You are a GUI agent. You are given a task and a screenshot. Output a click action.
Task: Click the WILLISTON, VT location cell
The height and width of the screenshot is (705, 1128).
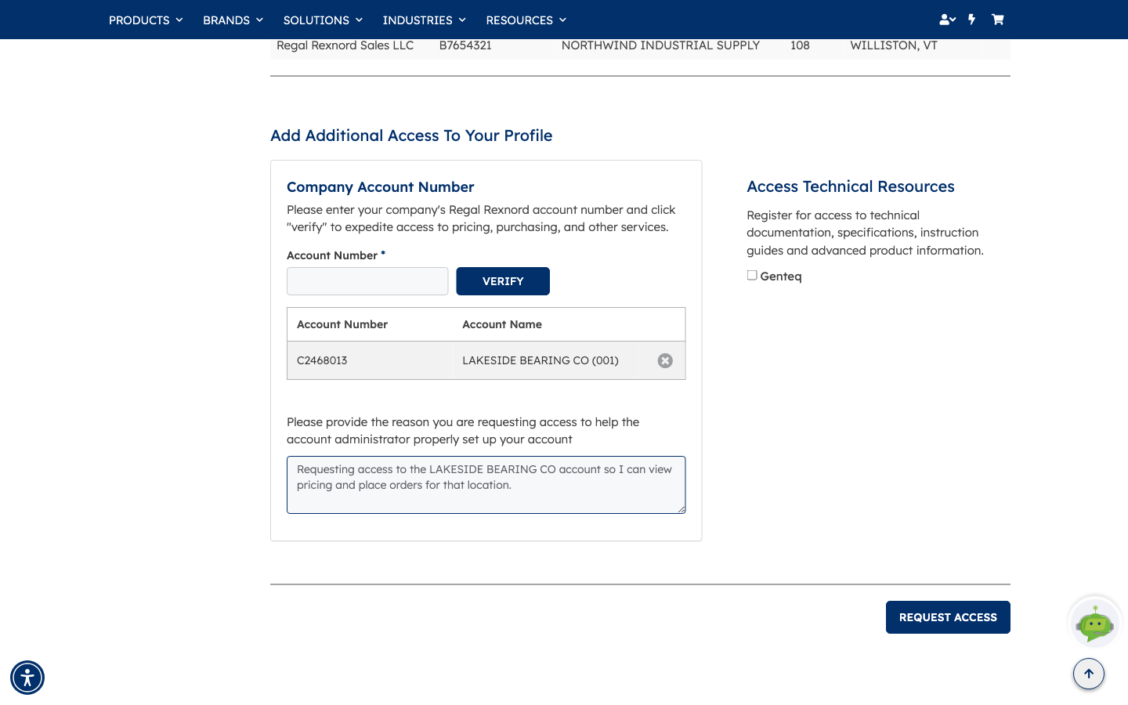point(894,45)
